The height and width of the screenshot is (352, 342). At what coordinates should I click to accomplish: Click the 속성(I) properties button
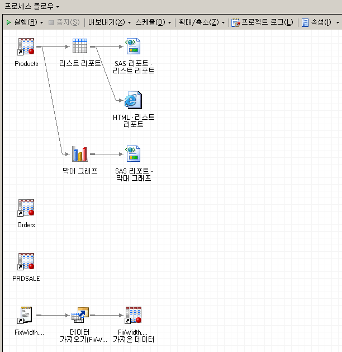click(317, 22)
